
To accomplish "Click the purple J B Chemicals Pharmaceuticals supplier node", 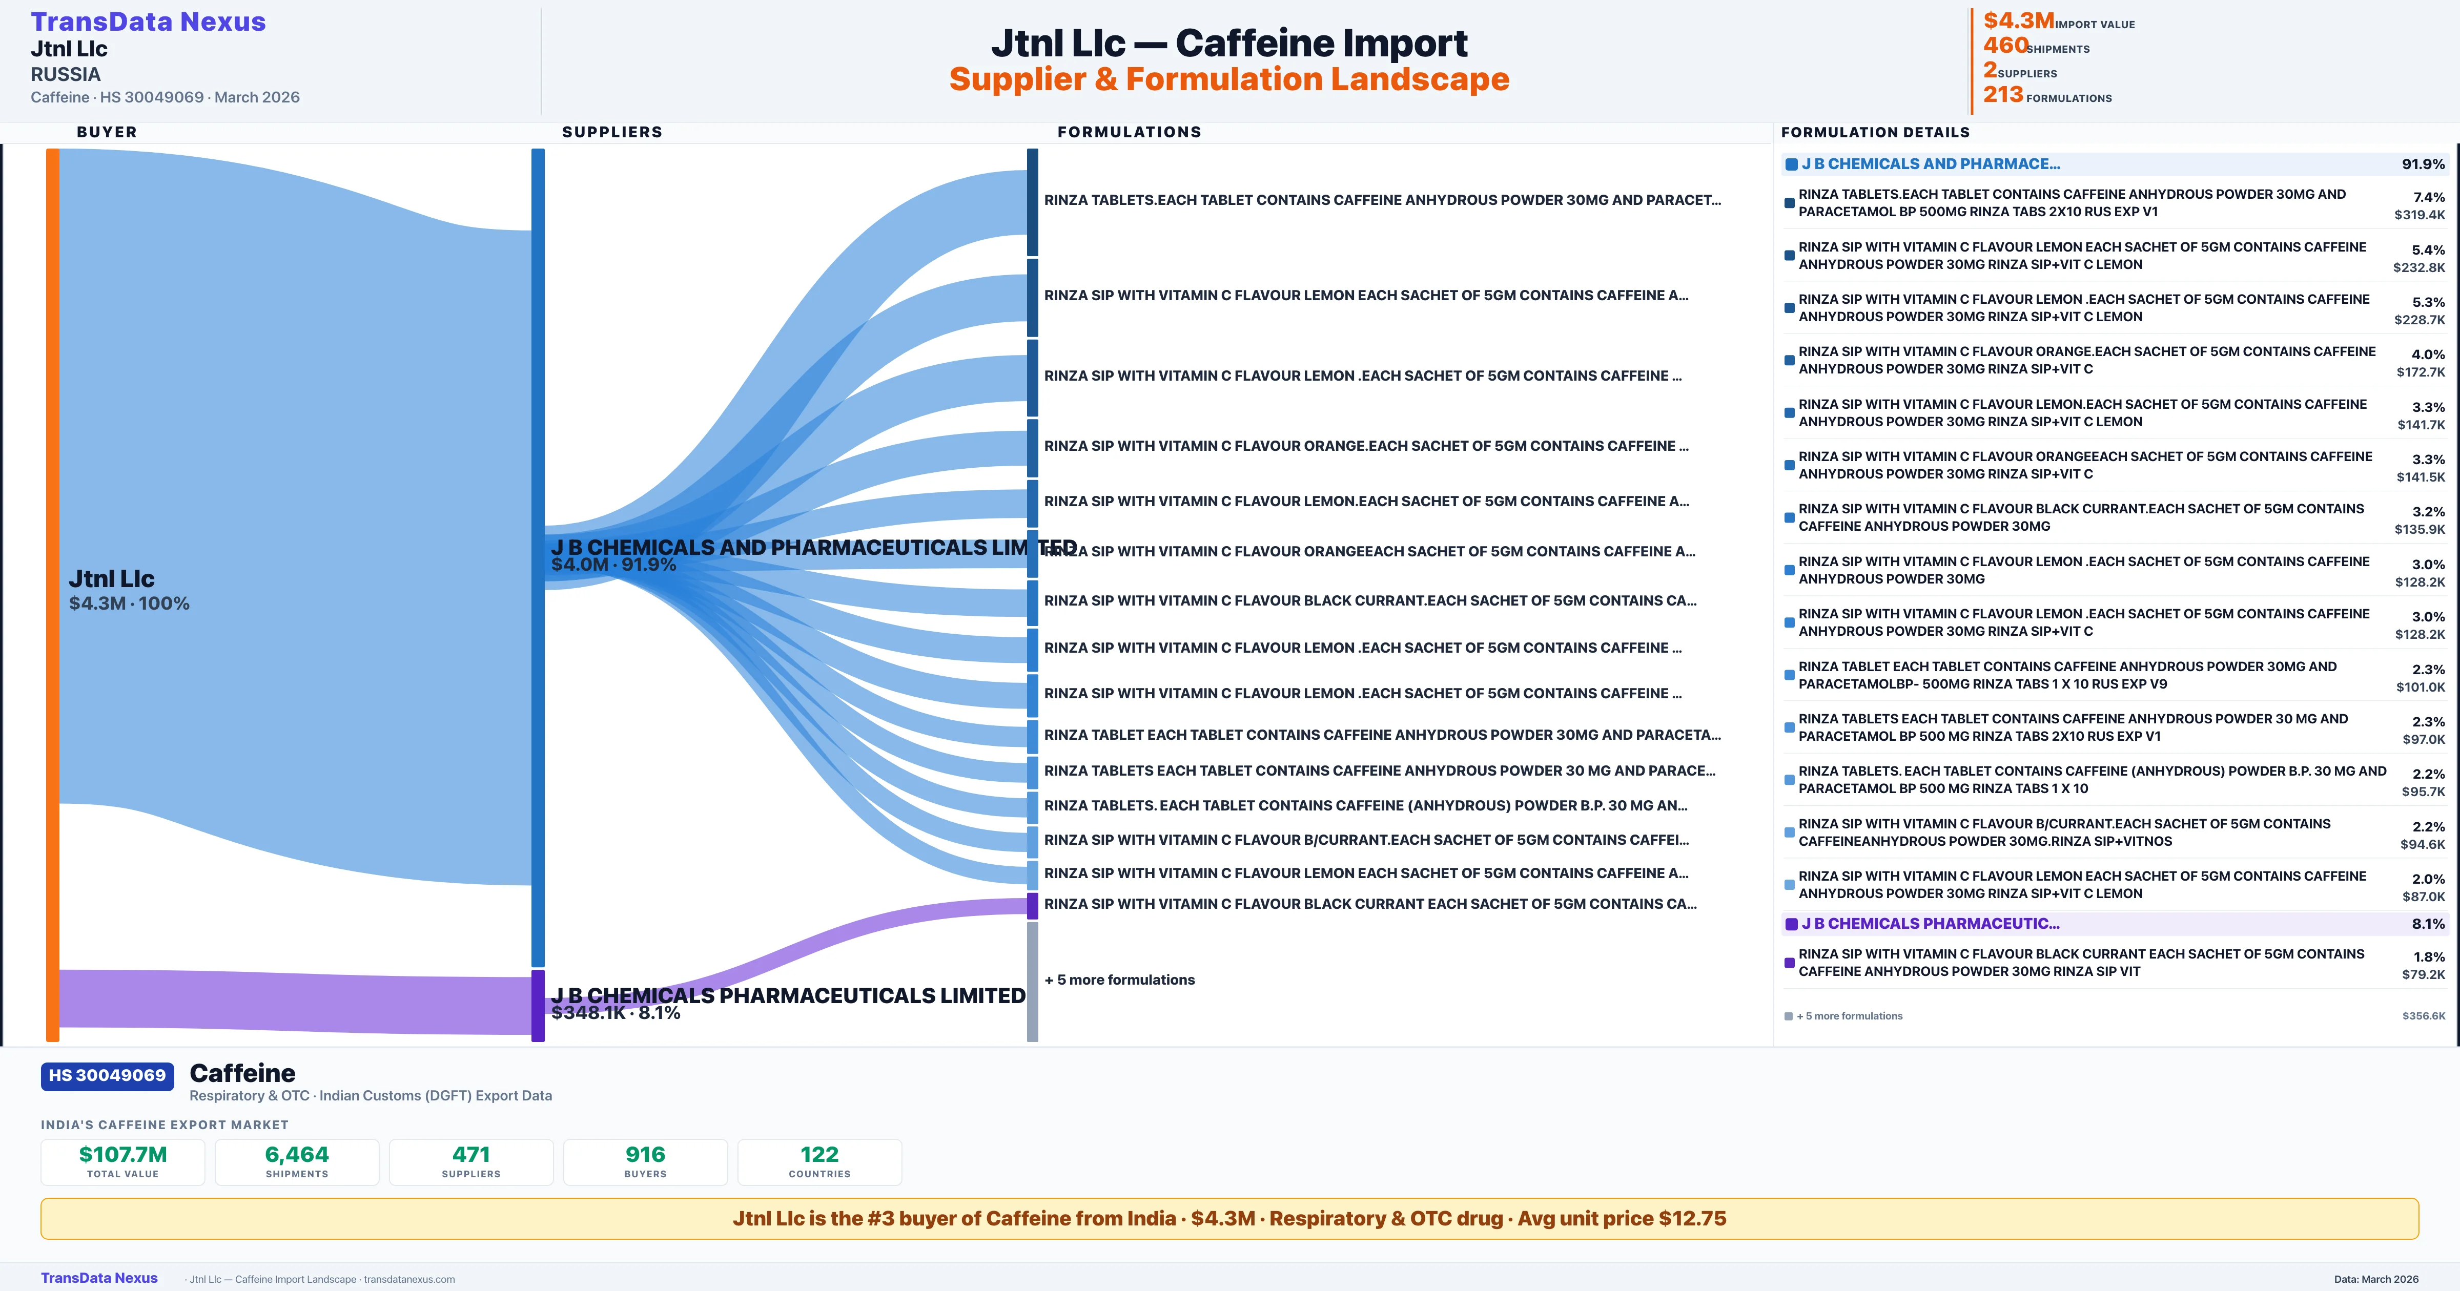I will pyautogui.click(x=538, y=1006).
